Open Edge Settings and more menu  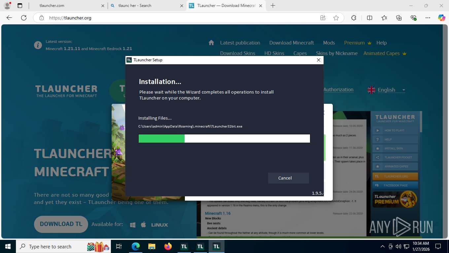point(428,18)
